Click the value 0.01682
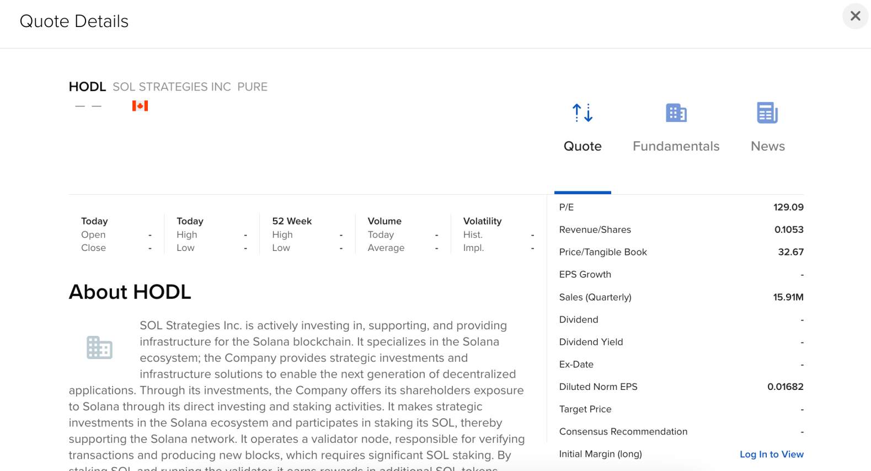871x471 pixels. [x=785, y=387]
